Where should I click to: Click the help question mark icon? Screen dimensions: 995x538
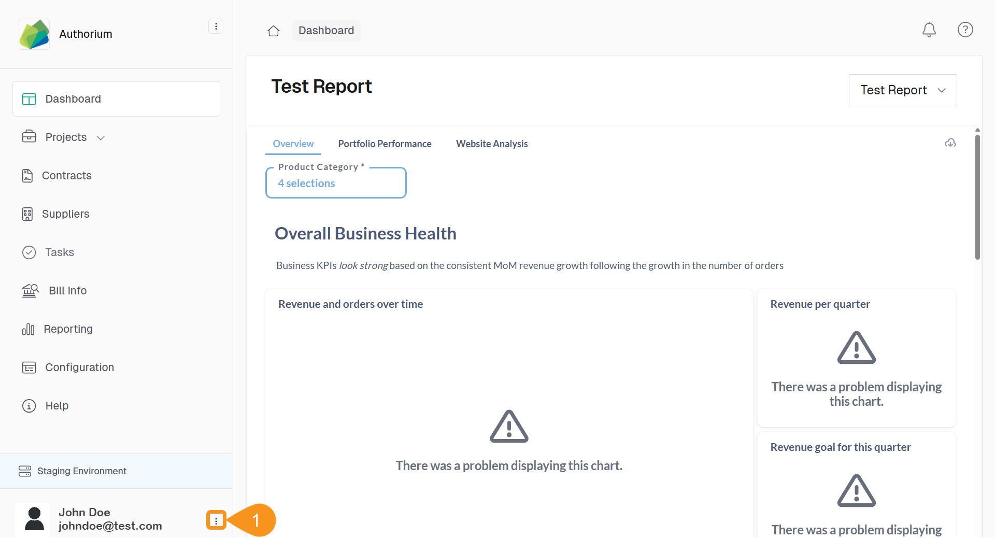[x=965, y=30]
